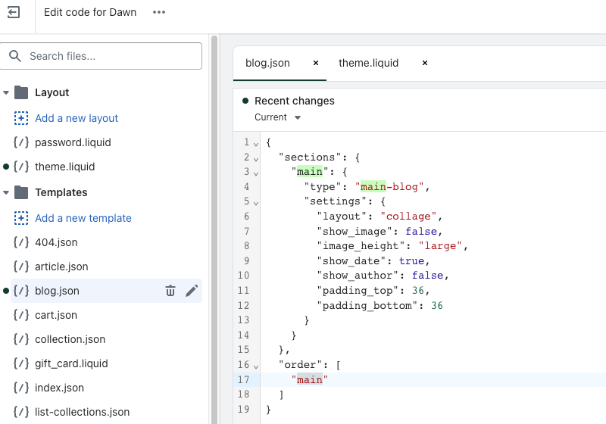Close the blog.json tab

point(316,63)
